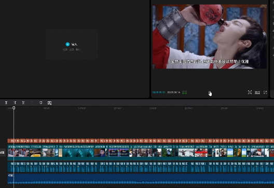This screenshot has width=274, height=188.
Task: Click the preview zoom-fit magnifier icon
Action: (250, 92)
